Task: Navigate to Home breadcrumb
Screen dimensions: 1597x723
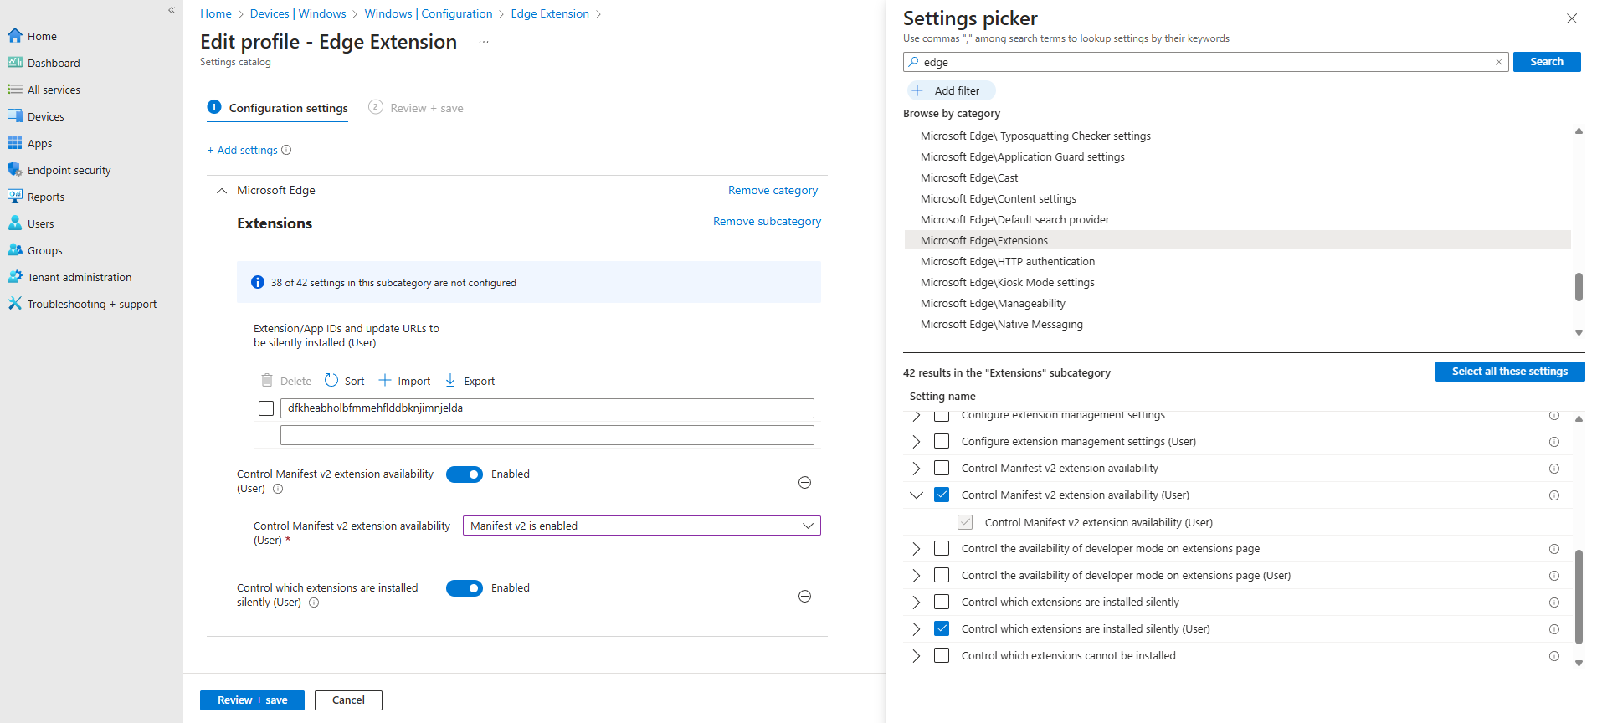Action: [x=216, y=13]
